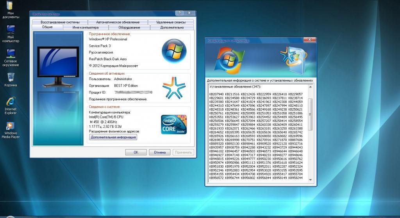Select the Имя компьютера tab

[x=86, y=28]
